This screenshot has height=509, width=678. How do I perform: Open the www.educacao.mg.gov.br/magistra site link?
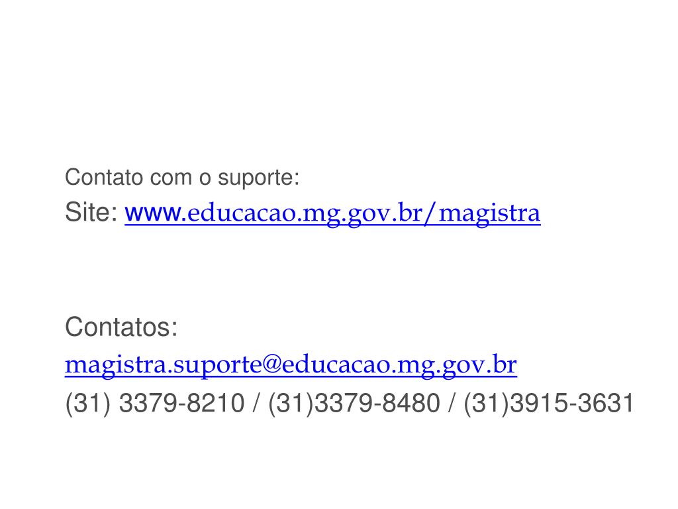click(332, 213)
